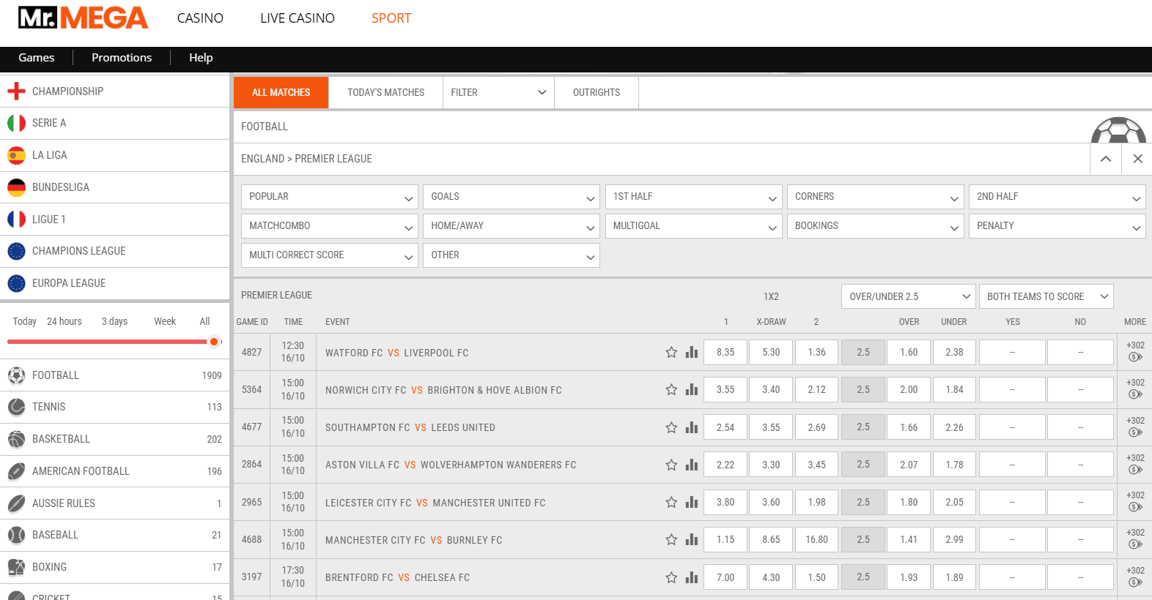Open the Filter dropdown
The width and height of the screenshot is (1152, 600).
pyautogui.click(x=498, y=92)
